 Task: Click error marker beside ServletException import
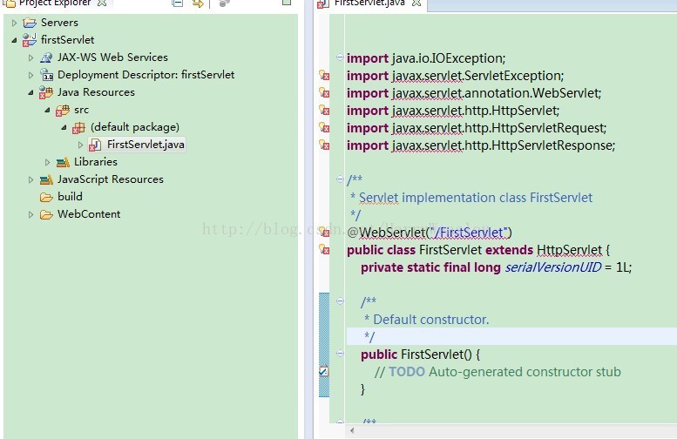tap(324, 76)
